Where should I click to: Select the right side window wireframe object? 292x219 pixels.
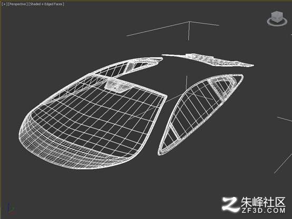200,114
